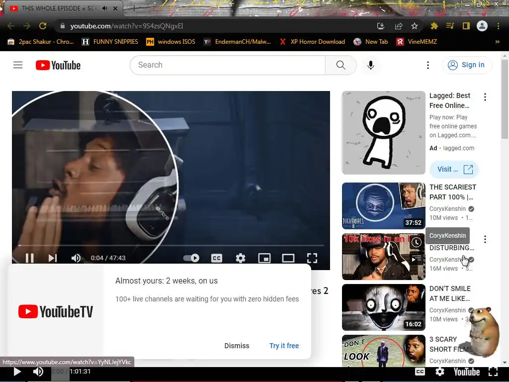Dismiss the YouTube TV promo
This screenshot has width=509, height=382.
pyautogui.click(x=237, y=346)
